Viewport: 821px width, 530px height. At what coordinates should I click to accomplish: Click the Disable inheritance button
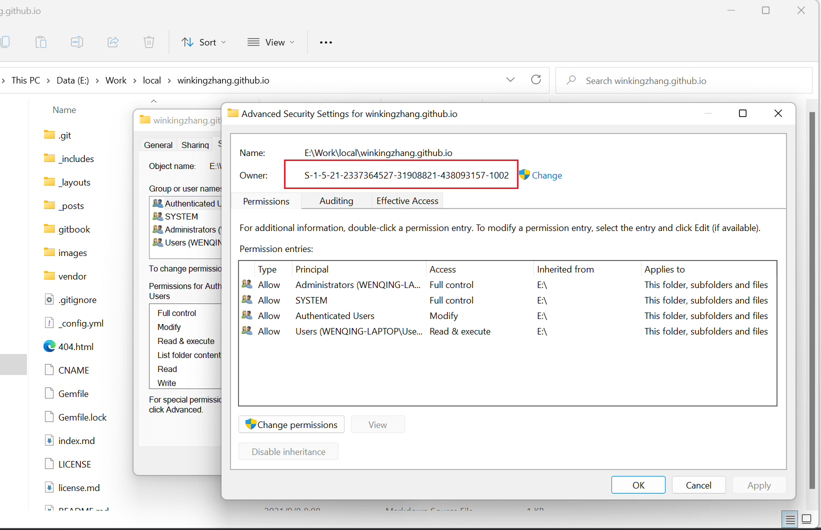288,451
